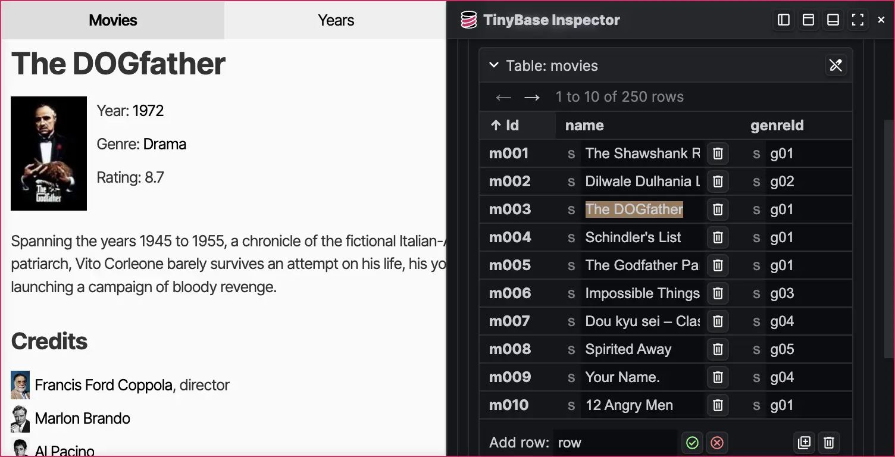Go to the next page of rows
The width and height of the screenshot is (895, 457).
point(533,97)
